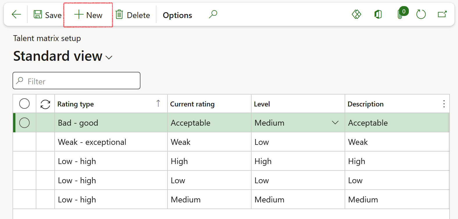Viewport: 458px width, 219px height.
Task: Click the Save disk icon
Action: pos(38,15)
